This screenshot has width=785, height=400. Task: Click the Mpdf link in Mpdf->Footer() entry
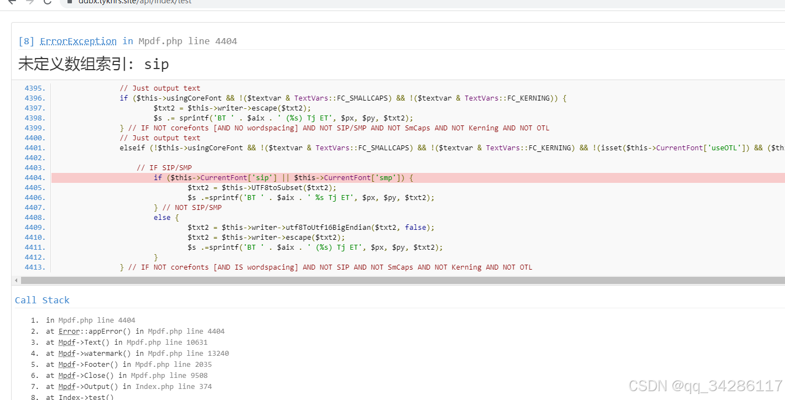point(67,364)
